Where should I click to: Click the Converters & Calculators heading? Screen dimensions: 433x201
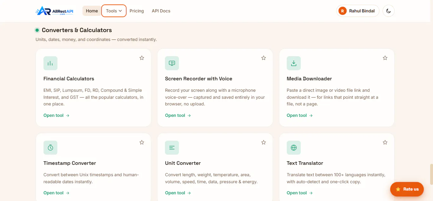tap(77, 30)
